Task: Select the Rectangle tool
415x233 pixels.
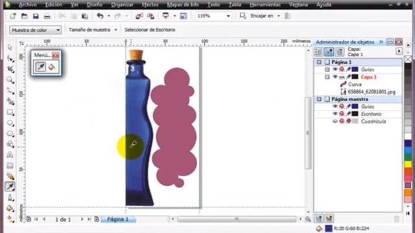Action: [10, 112]
